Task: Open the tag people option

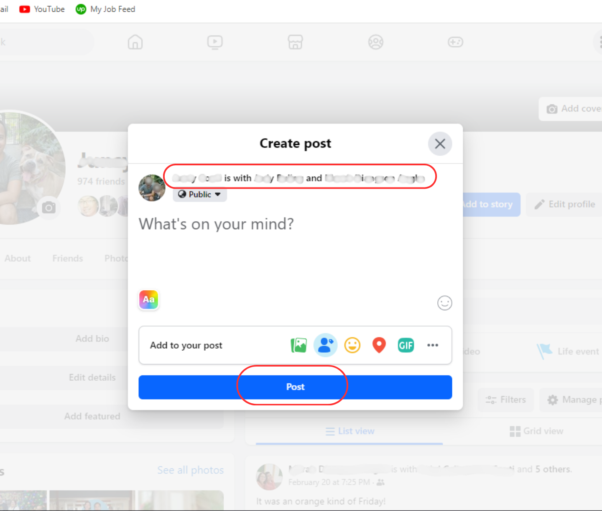Action: pos(326,345)
